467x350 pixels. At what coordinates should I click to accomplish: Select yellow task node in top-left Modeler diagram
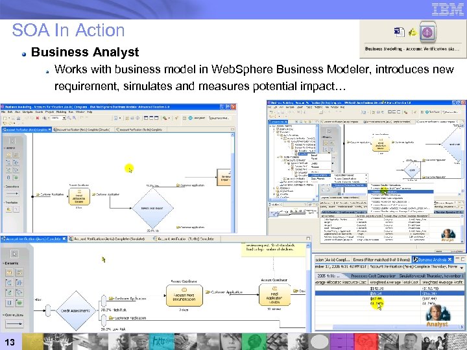tap(79, 197)
